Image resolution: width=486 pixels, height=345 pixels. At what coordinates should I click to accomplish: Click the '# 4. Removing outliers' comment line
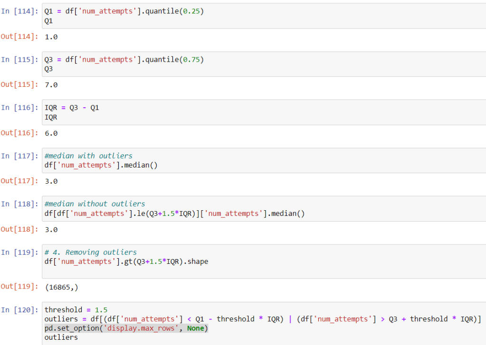(90, 252)
